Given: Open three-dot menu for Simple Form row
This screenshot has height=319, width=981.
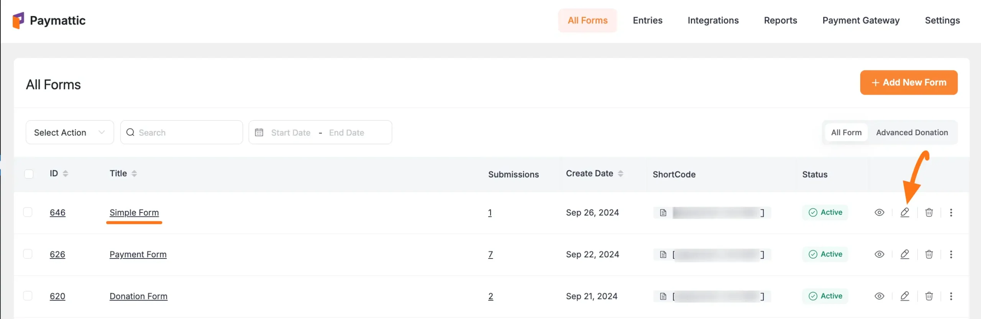Looking at the screenshot, I should coord(951,213).
